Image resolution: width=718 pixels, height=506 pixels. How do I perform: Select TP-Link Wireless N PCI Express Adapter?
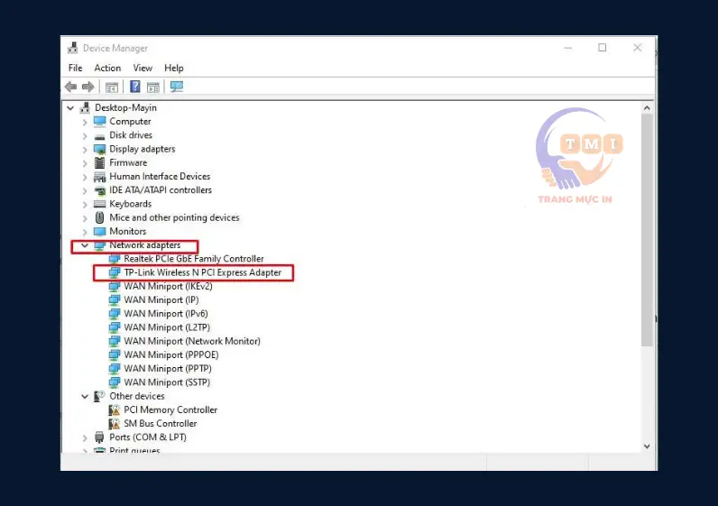202,273
